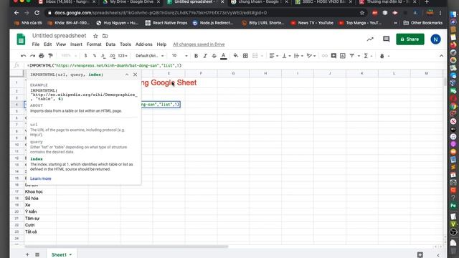The height and width of the screenshot is (258, 459).
Task: Click the Move to folder icon
Action: click(105, 36)
